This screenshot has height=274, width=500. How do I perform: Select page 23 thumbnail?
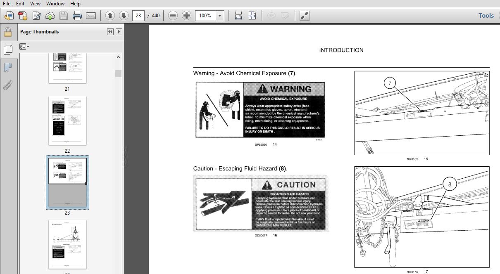coord(67,182)
